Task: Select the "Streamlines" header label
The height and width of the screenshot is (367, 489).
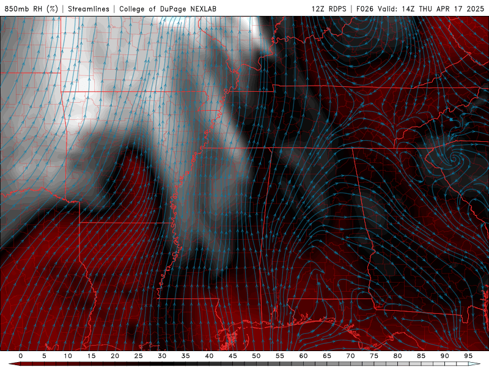Action: (x=89, y=9)
